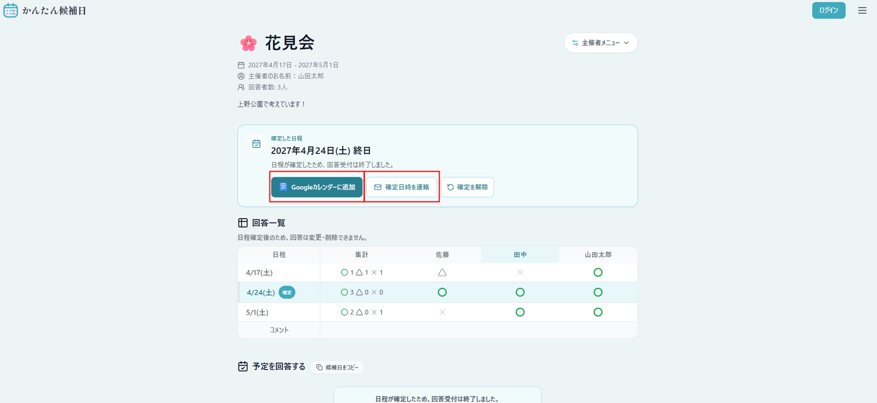Click the 確定を解除 button

467,187
